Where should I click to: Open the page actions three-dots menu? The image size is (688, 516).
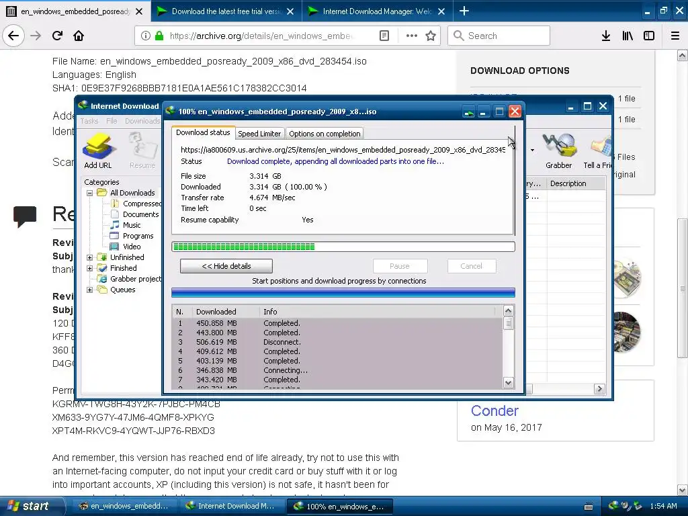coord(411,36)
